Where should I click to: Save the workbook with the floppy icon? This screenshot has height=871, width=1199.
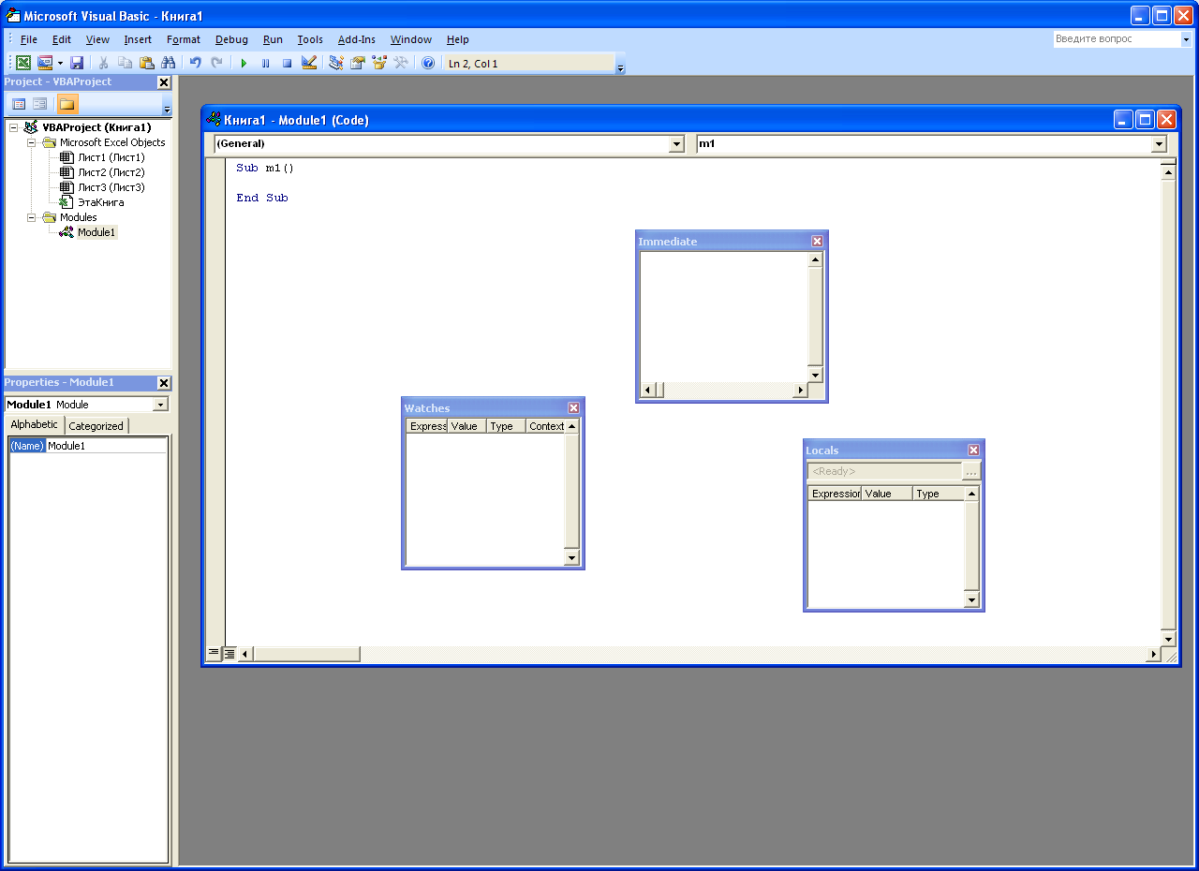click(x=77, y=63)
